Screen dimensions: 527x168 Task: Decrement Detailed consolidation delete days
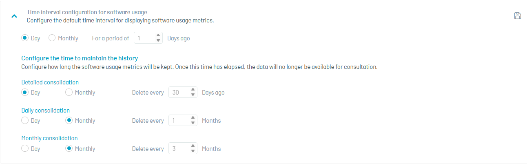[193, 95]
